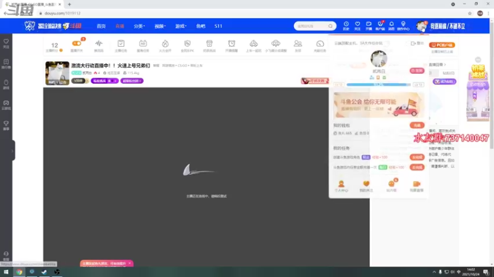494x277 pixels.
Task: Expand the 游戏 games dropdown
Action: pyautogui.click(x=181, y=26)
